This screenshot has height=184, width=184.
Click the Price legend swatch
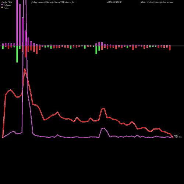click(x=2, y=8)
